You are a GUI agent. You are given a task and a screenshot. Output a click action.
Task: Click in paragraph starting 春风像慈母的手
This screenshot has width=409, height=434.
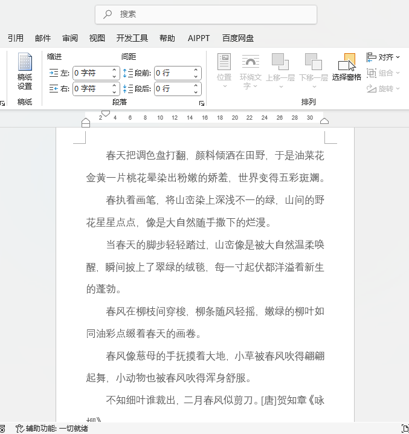pos(205,367)
